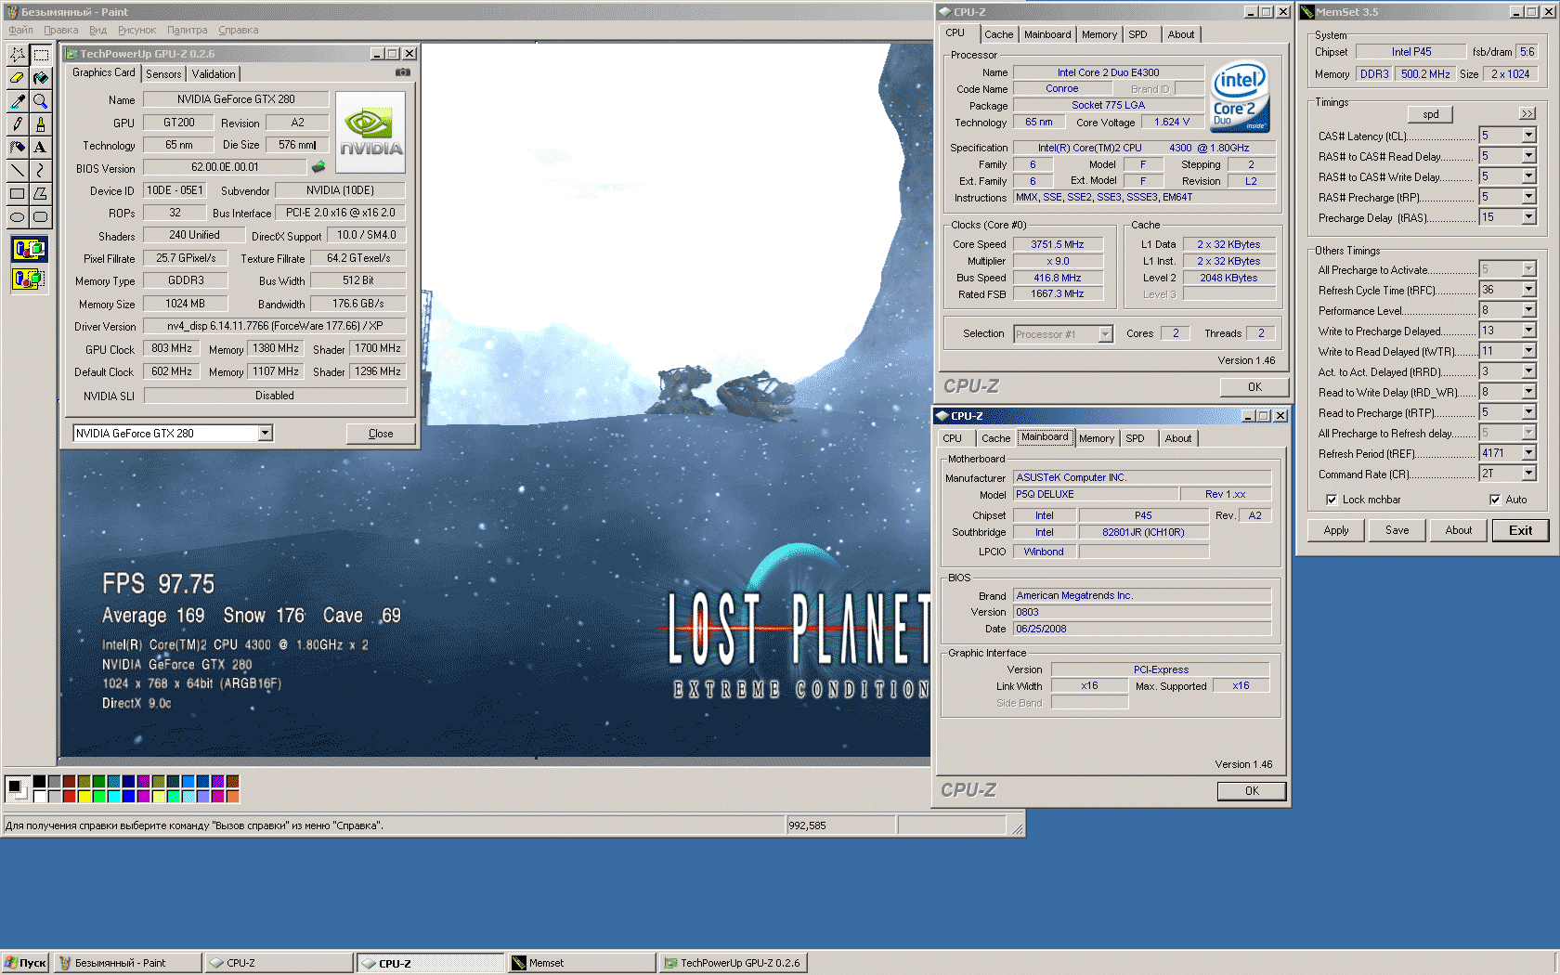Click the >> expand button in MemSet Timings
This screenshot has height=975, width=1560.
coord(1527,114)
